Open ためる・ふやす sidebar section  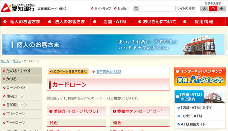click(22, 71)
